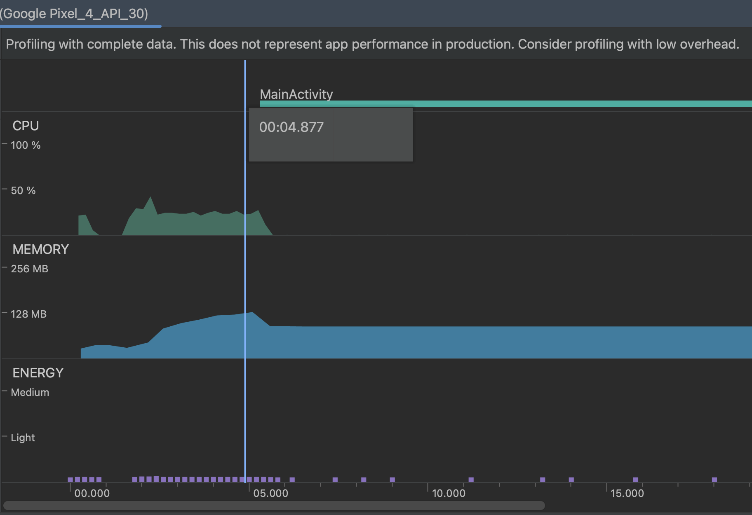This screenshot has width=752, height=515.
Task: Click the 50 % CPU gridline label
Action: click(23, 190)
